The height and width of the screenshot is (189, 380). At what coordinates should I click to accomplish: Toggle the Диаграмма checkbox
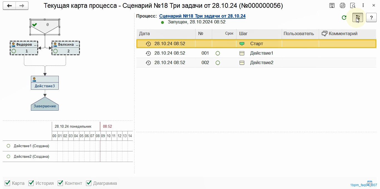(89, 183)
